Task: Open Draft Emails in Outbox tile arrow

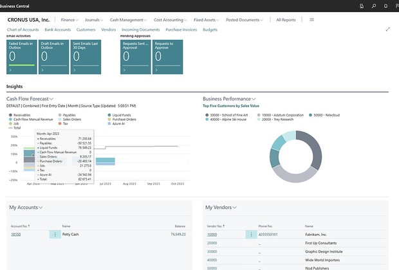Action: (42, 70)
